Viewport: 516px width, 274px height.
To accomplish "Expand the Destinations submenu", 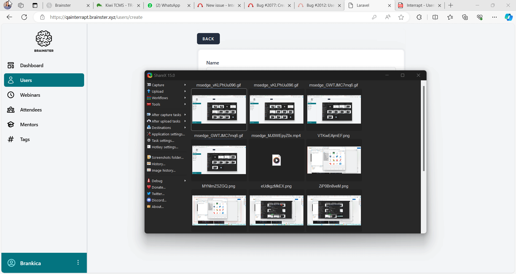I will 185,128.
